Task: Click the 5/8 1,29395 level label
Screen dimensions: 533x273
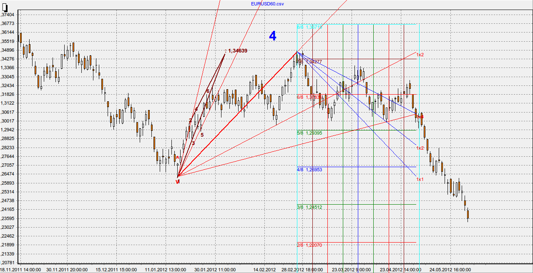Action: pyautogui.click(x=309, y=133)
